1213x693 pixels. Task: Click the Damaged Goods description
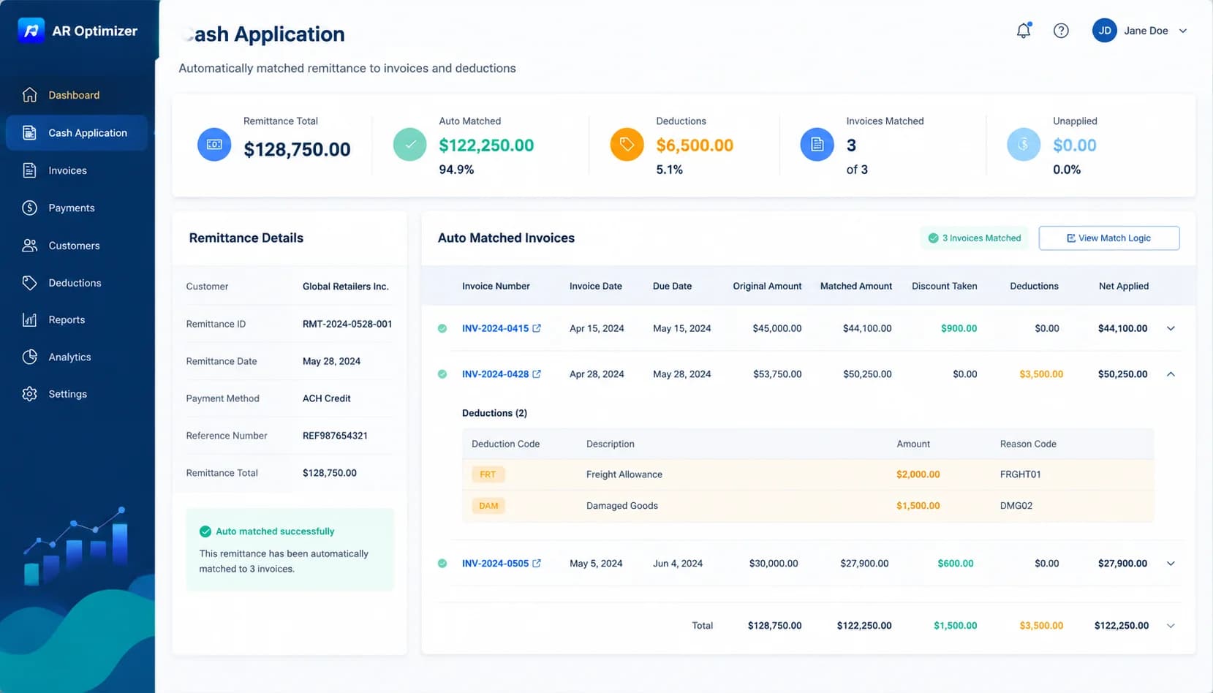[622, 506]
